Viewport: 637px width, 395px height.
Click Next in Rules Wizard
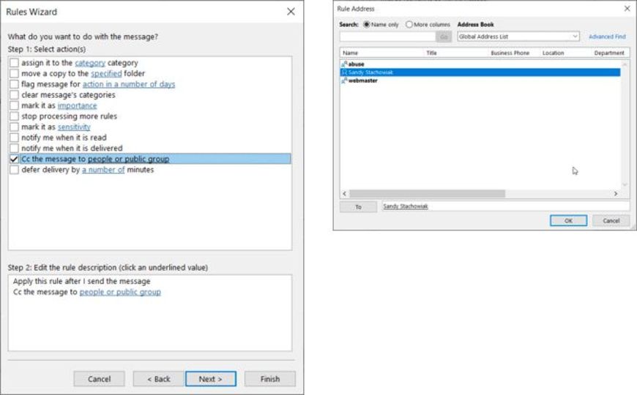tap(210, 379)
